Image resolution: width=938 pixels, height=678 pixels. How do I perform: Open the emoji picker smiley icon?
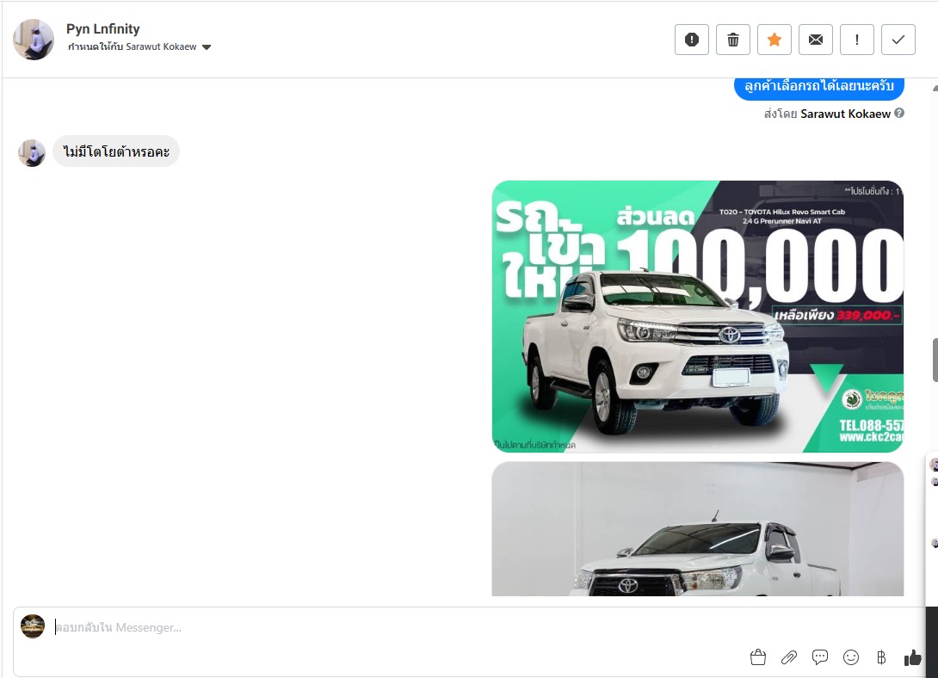click(851, 657)
